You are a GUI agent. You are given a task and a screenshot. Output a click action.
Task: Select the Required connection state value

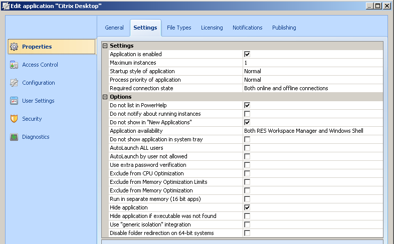pyautogui.click(x=312, y=88)
